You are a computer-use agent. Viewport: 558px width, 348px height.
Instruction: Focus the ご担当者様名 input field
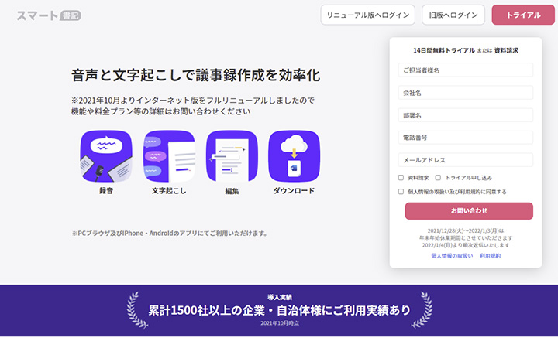pos(466,70)
